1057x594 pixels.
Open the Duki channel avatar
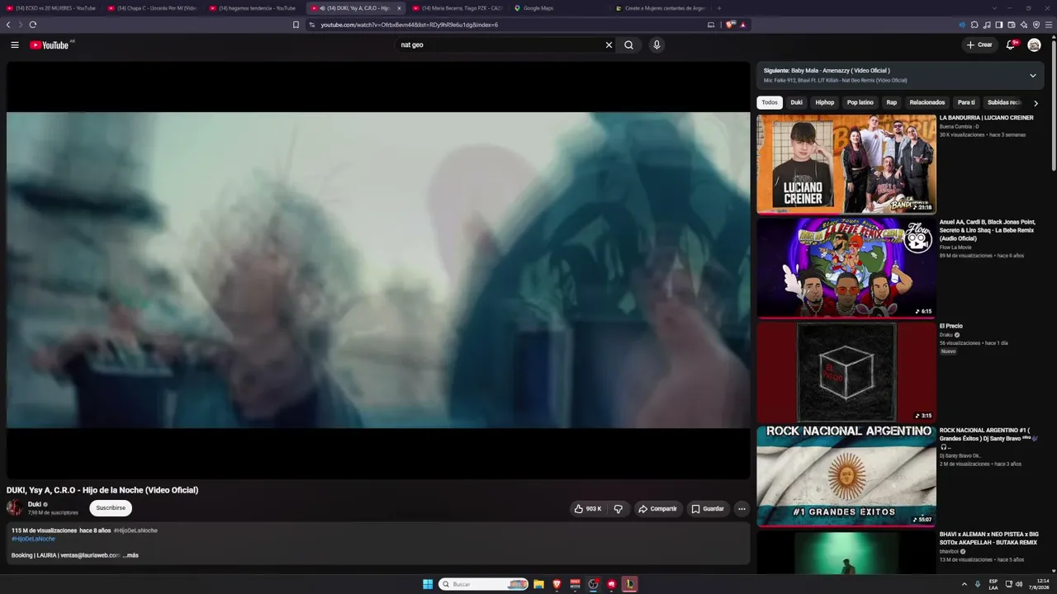15,508
